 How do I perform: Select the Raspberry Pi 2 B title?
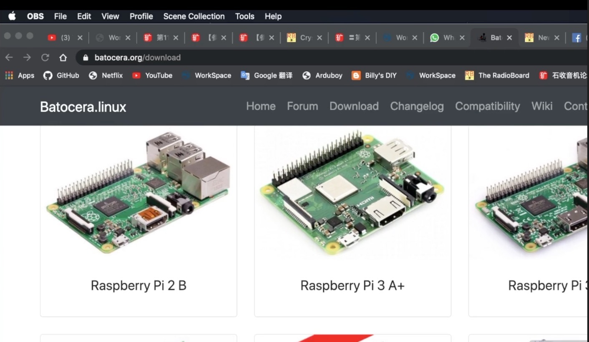click(138, 286)
